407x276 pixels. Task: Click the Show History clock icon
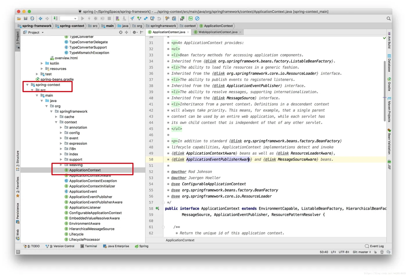coord(152,18)
